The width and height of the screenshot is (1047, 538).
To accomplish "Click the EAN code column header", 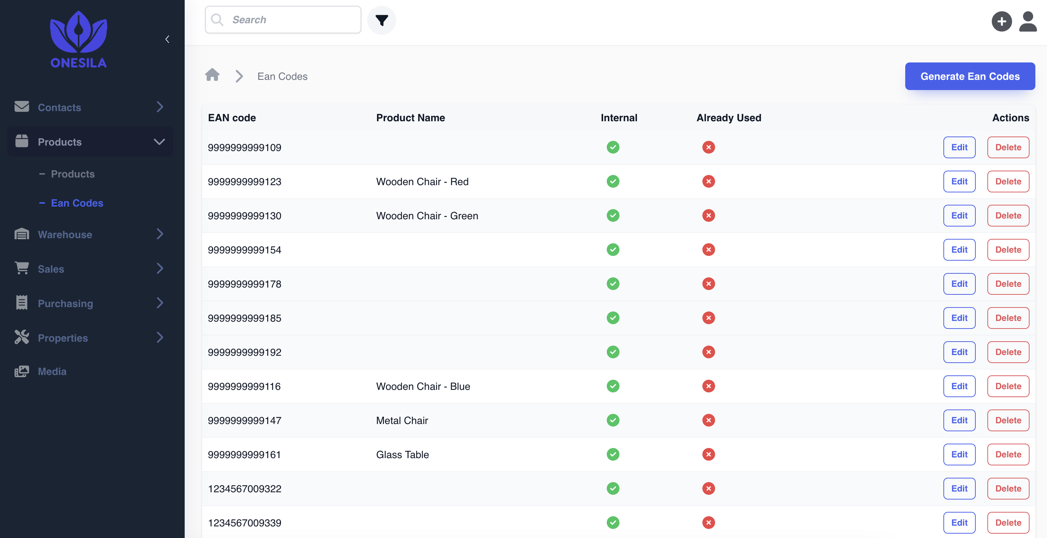I will point(232,118).
